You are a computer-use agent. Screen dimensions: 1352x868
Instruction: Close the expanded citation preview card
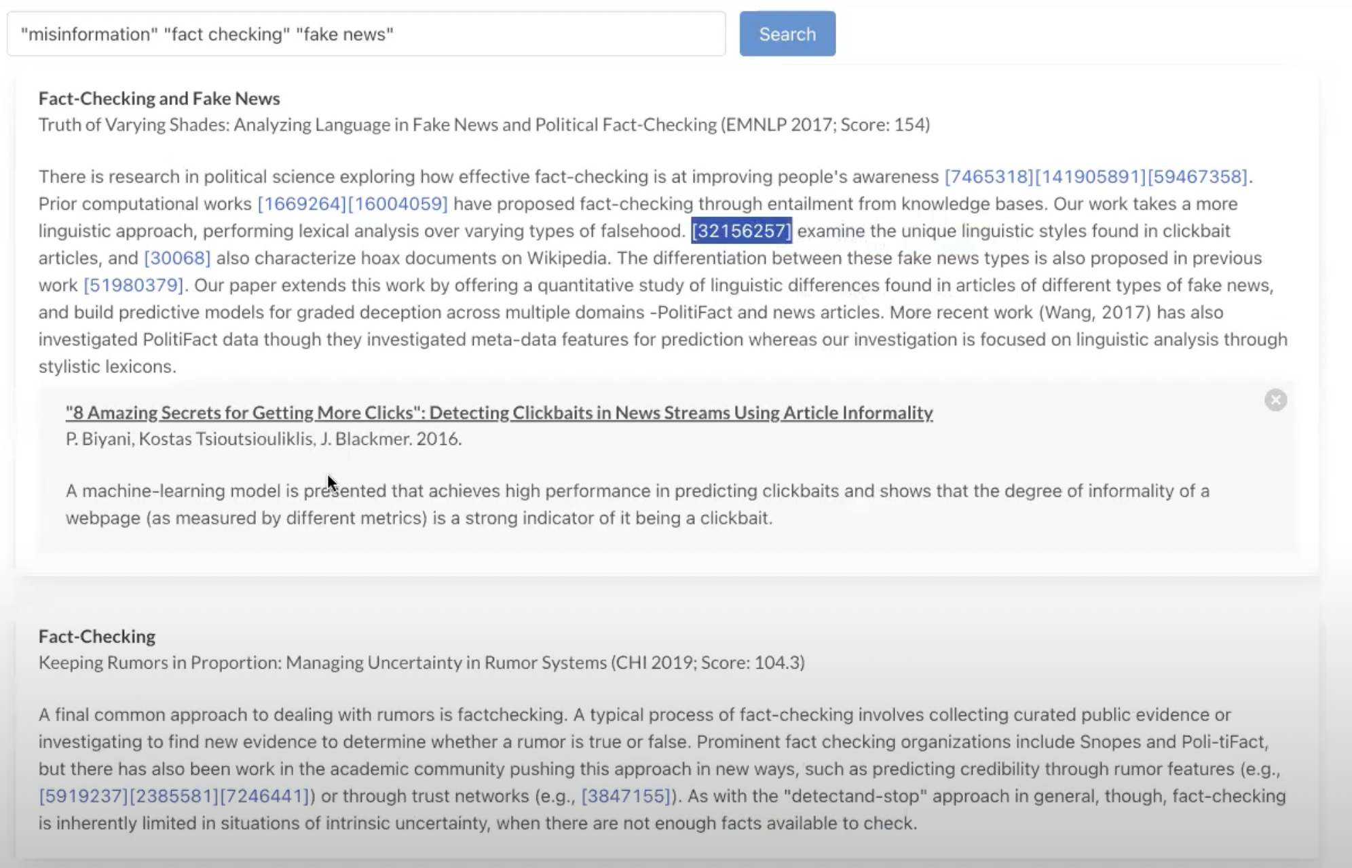tap(1275, 400)
